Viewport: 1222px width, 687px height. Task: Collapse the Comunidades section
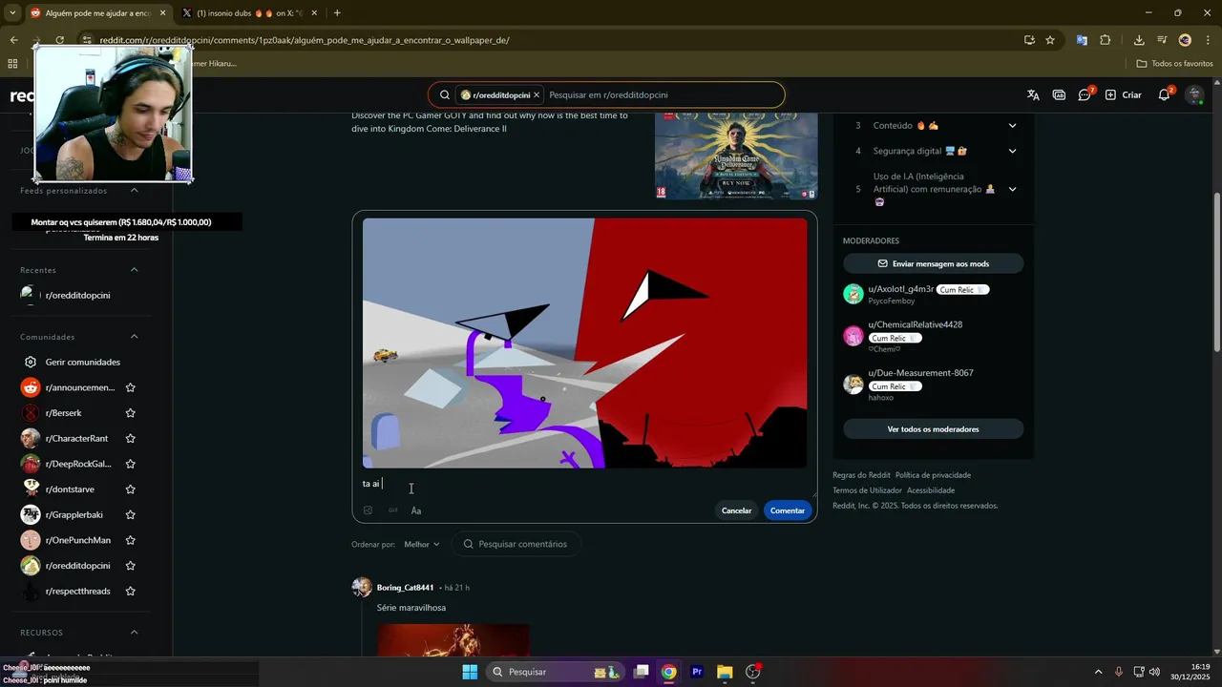click(x=134, y=337)
